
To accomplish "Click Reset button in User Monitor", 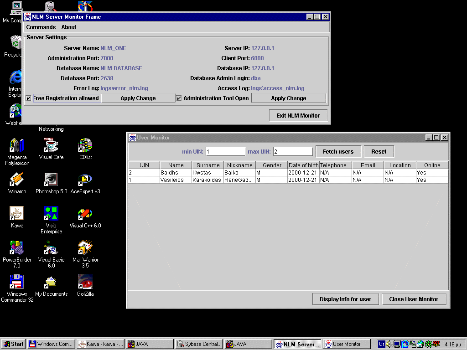I will tap(379, 151).
